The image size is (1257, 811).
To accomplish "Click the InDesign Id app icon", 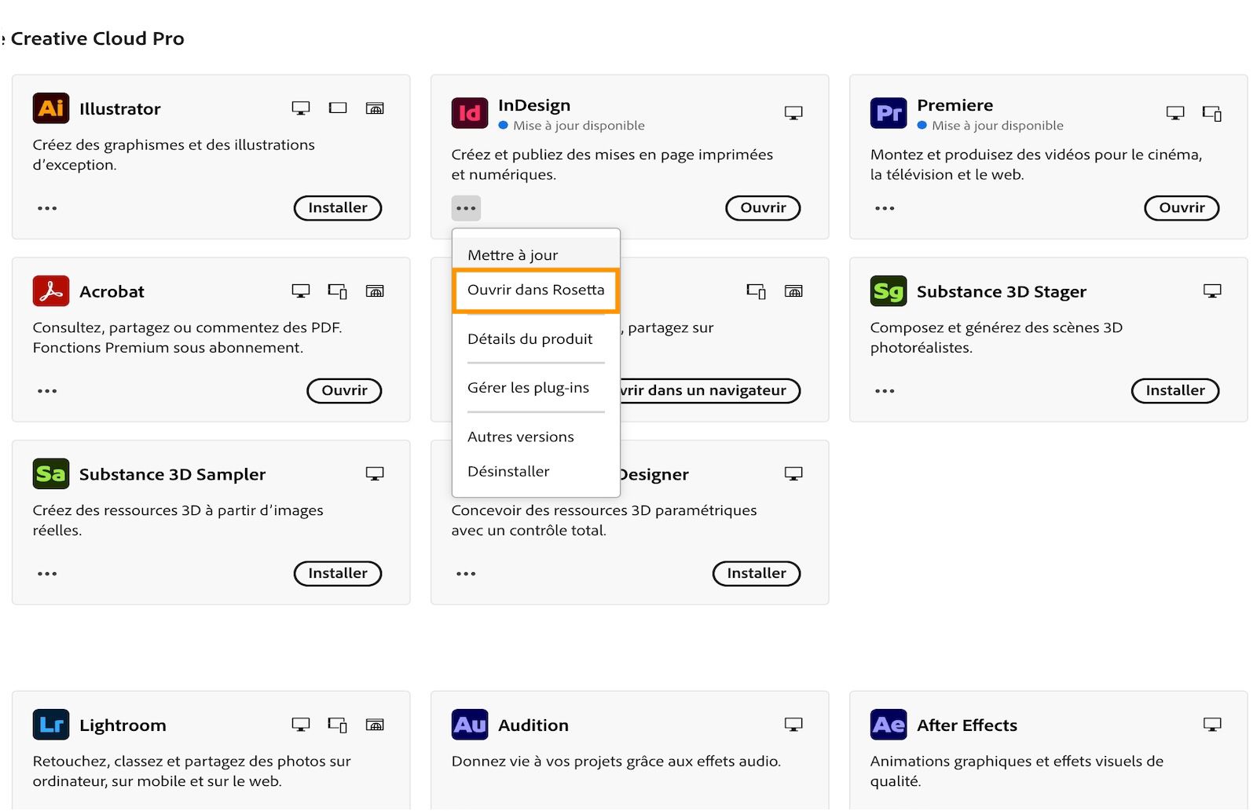I will pos(470,113).
